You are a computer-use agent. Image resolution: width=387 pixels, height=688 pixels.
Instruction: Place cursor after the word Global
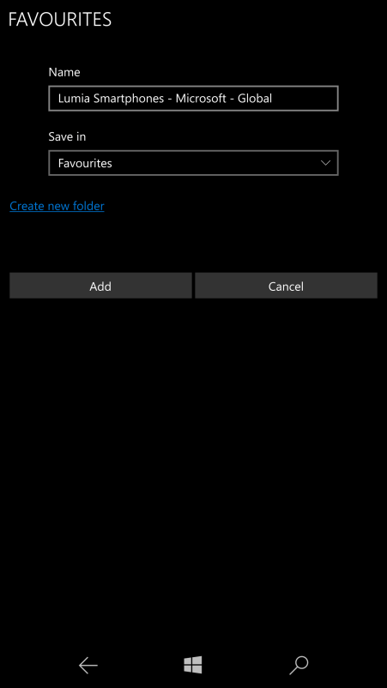click(274, 99)
